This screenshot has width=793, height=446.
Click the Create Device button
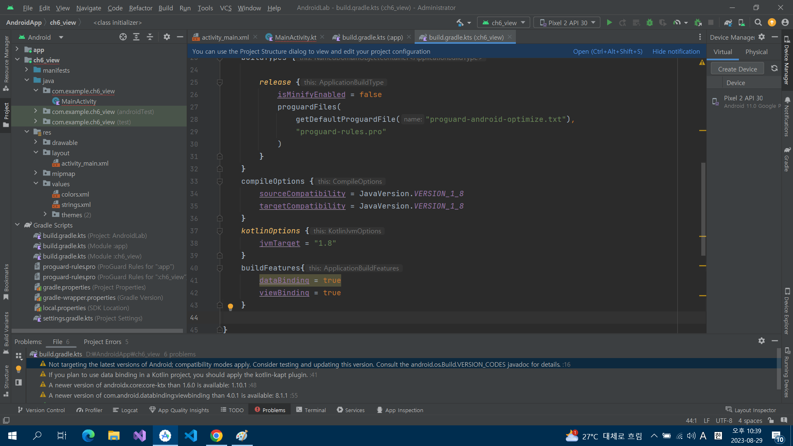[x=737, y=69]
